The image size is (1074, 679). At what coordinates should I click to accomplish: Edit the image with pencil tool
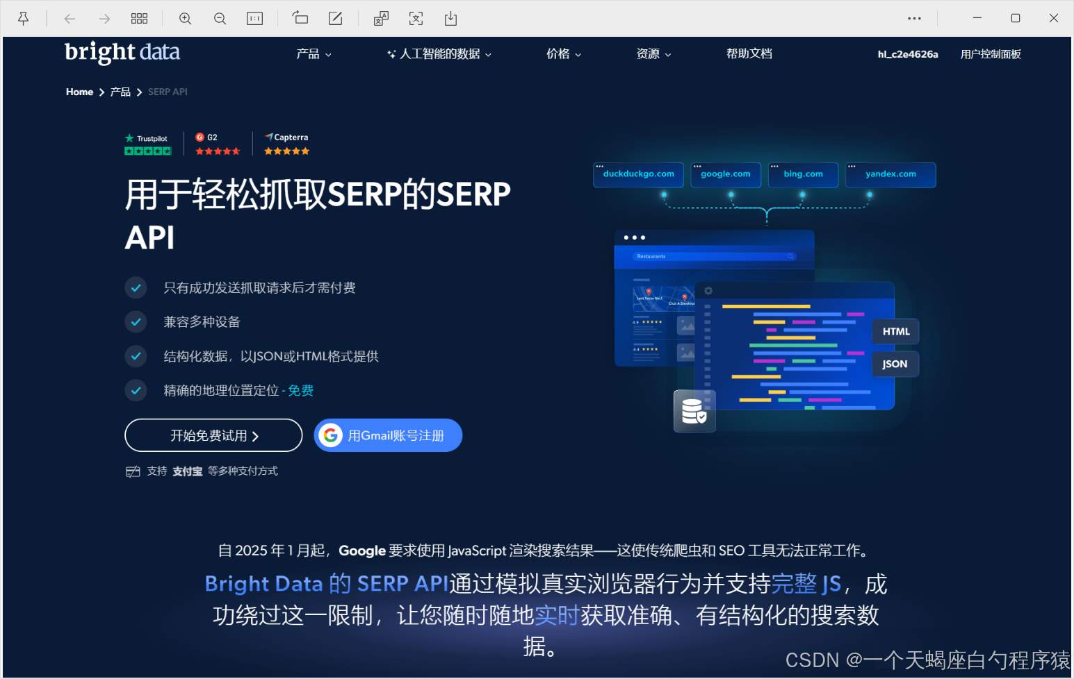(335, 19)
